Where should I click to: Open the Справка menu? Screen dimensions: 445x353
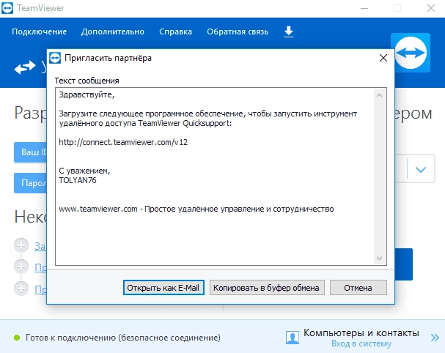(x=175, y=31)
